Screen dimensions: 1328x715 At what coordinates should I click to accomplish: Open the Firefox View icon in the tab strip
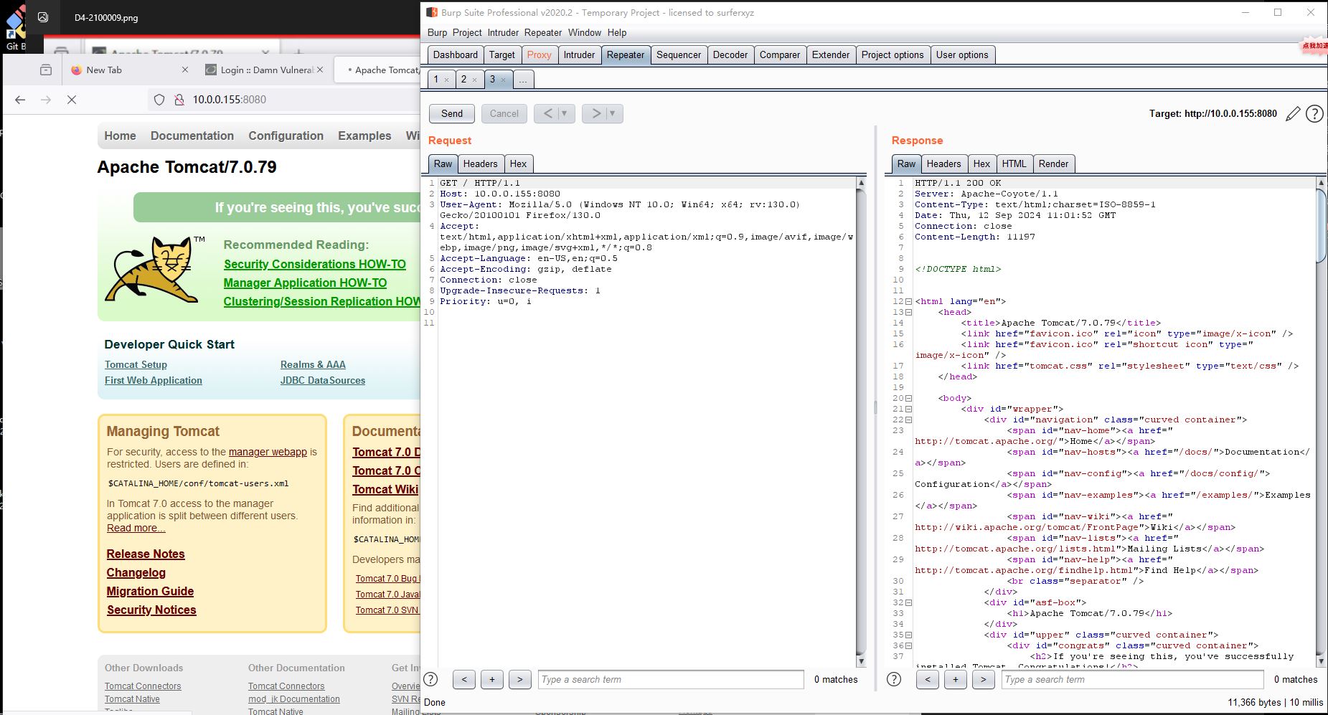46,70
